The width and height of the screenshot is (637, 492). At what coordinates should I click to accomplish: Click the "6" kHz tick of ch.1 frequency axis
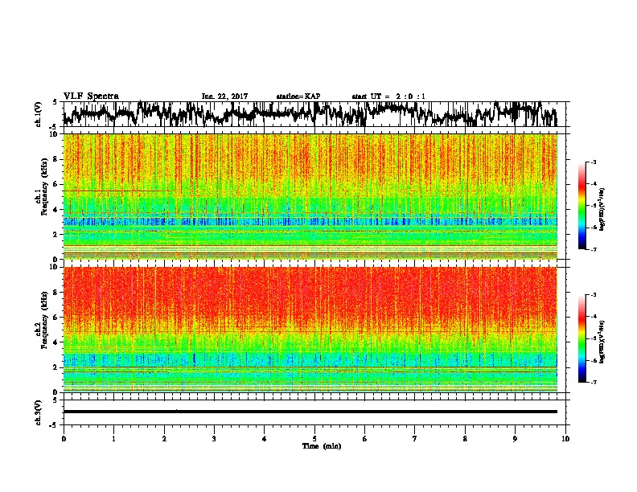56,184
